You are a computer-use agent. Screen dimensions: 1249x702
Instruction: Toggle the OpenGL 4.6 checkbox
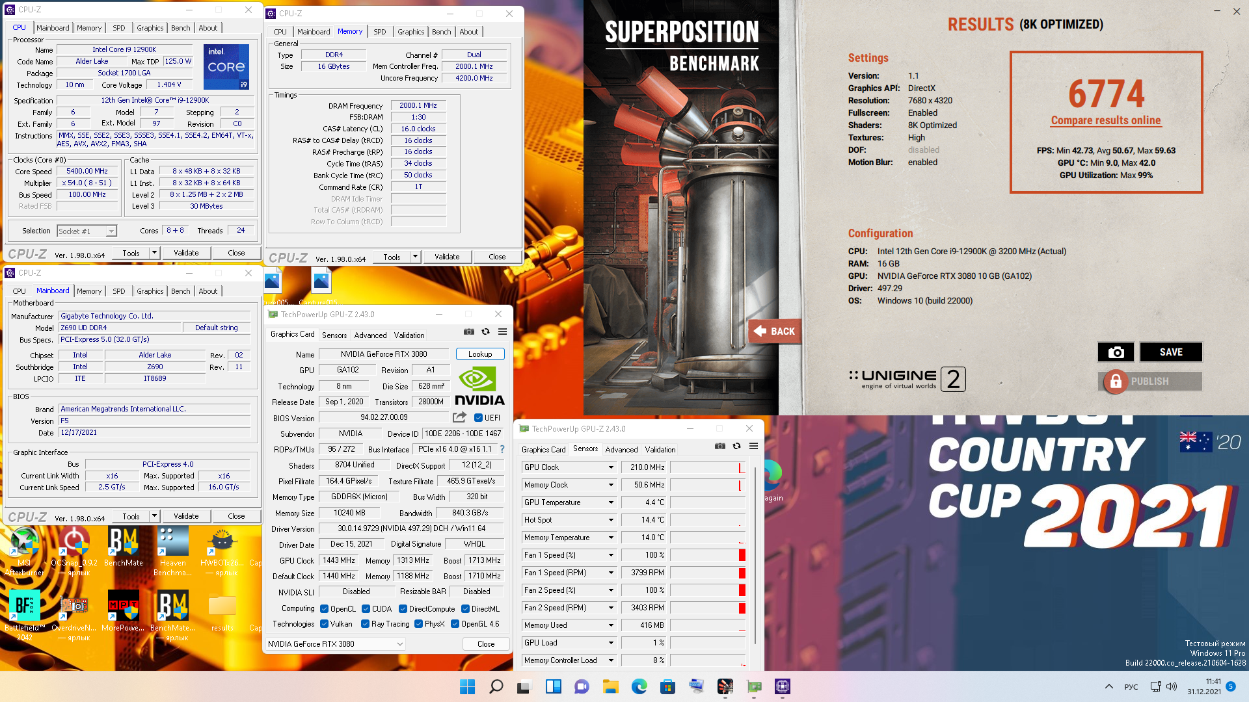point(455,624)
